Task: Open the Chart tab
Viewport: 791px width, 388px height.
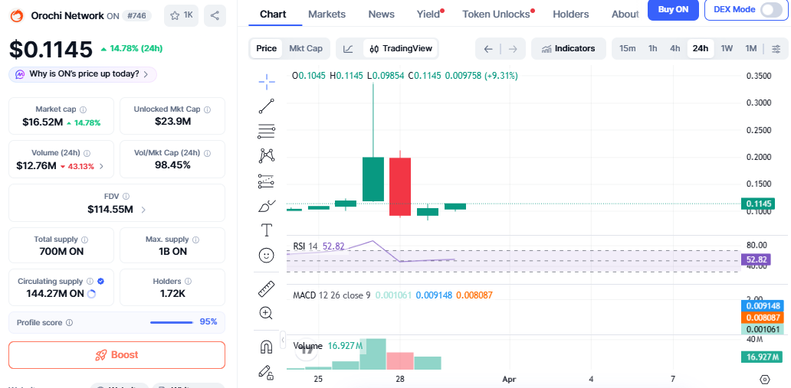Action: point(273,14)
